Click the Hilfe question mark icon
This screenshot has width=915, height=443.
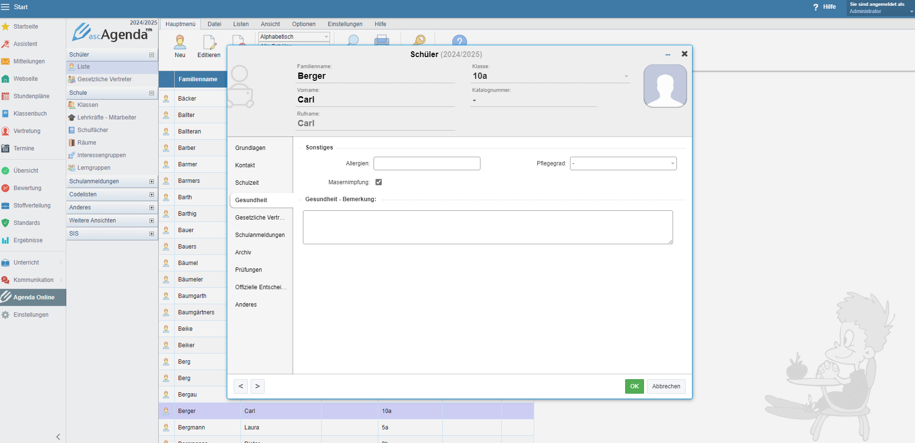816,7
